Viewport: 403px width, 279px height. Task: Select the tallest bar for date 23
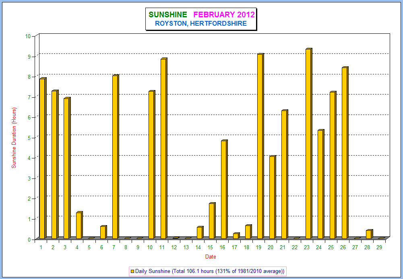pos(309,144)
